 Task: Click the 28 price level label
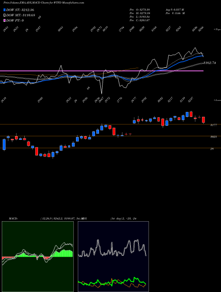coord(212,149)
